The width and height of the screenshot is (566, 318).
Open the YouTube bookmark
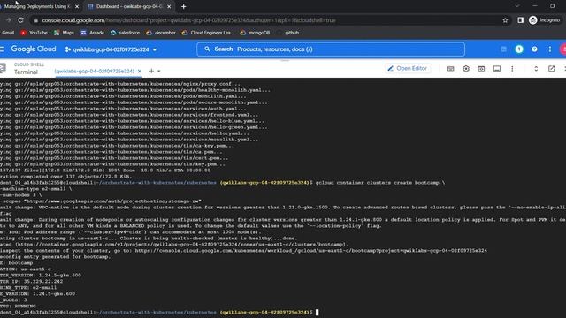click(x=34, y=33)
